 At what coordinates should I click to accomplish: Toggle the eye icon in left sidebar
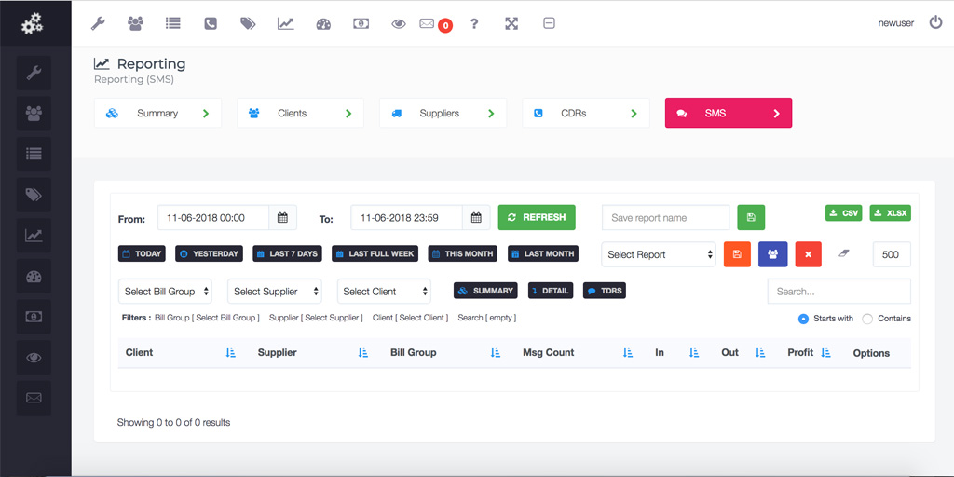[34, 357]
